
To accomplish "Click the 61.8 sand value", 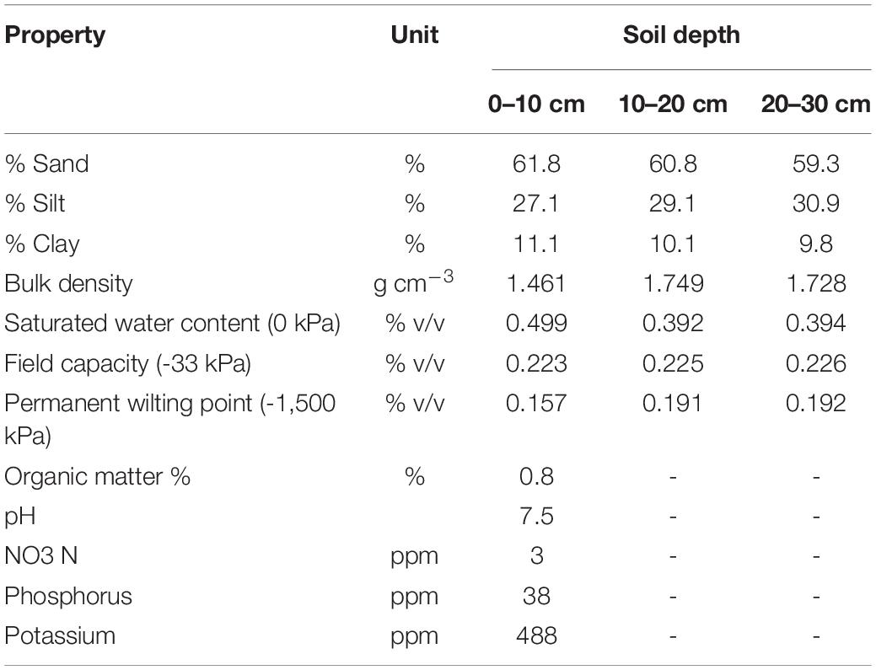I will [536, 164].
